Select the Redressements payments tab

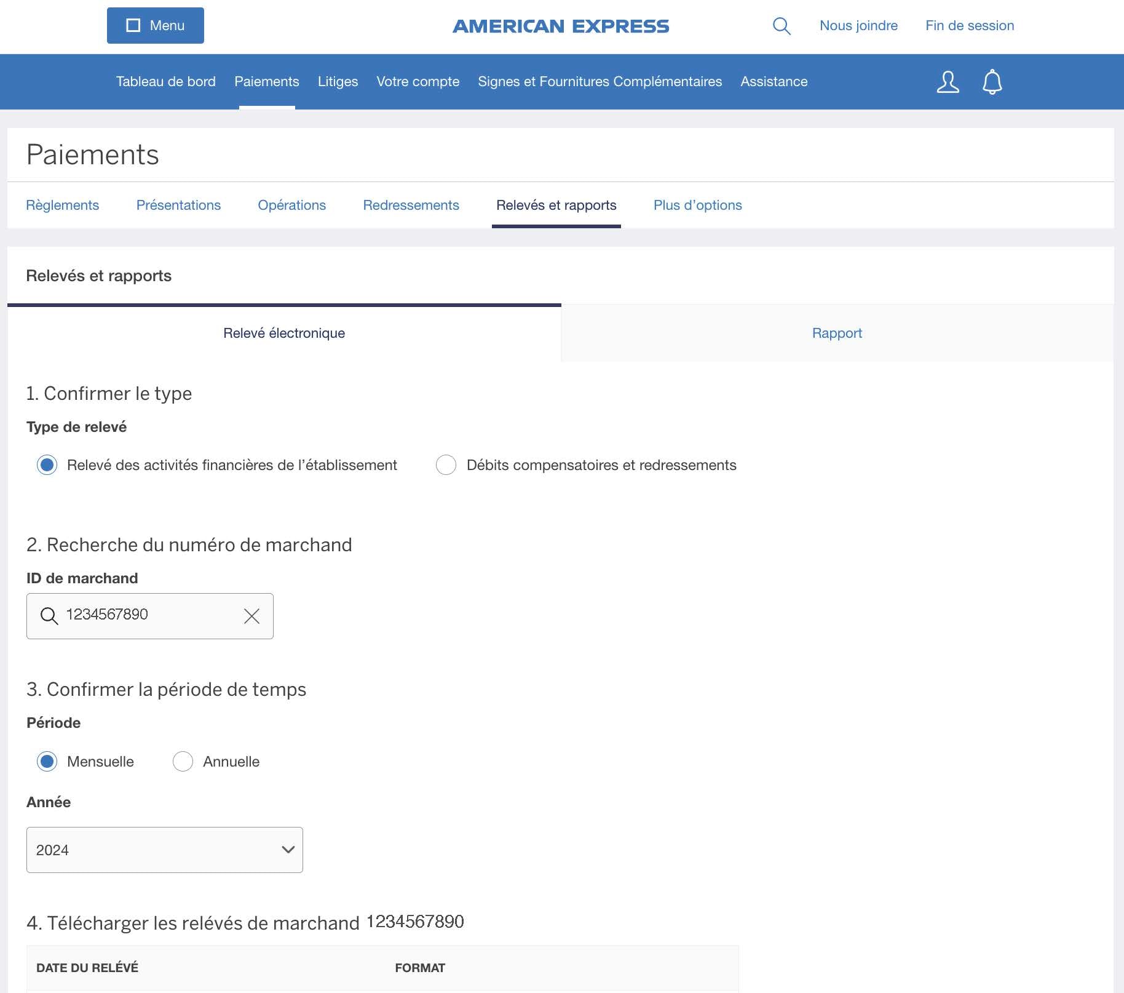point(411,205)
